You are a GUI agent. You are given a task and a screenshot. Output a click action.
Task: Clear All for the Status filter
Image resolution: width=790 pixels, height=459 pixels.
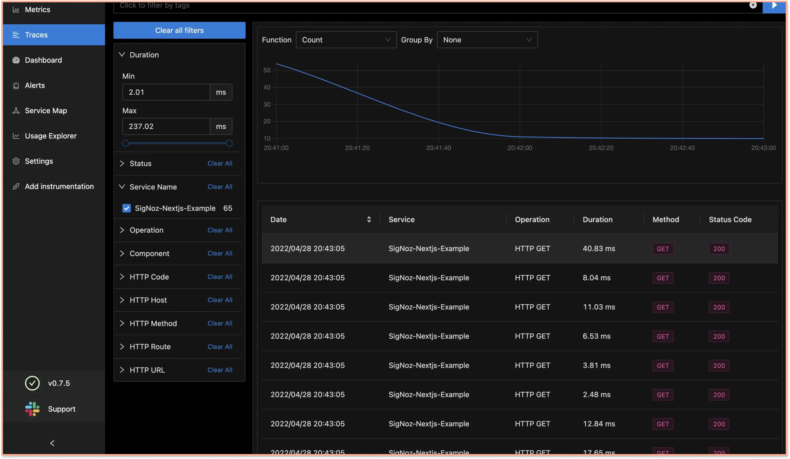click(x=220, y=164)
